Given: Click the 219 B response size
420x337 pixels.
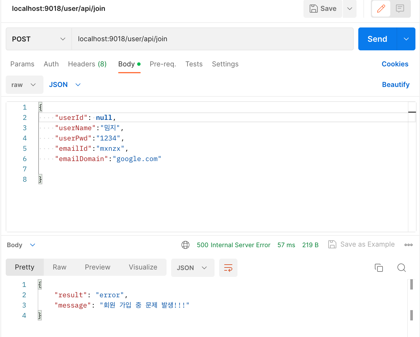Looking at the screenshot, I should pos(310,245).
